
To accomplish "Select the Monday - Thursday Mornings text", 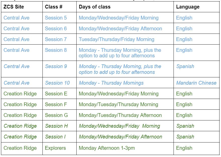I will (111, 83).
